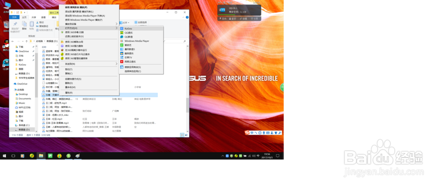
Task: Choose 添加到 Windows Media Player 列表(A)
Action: coord(89,16)
